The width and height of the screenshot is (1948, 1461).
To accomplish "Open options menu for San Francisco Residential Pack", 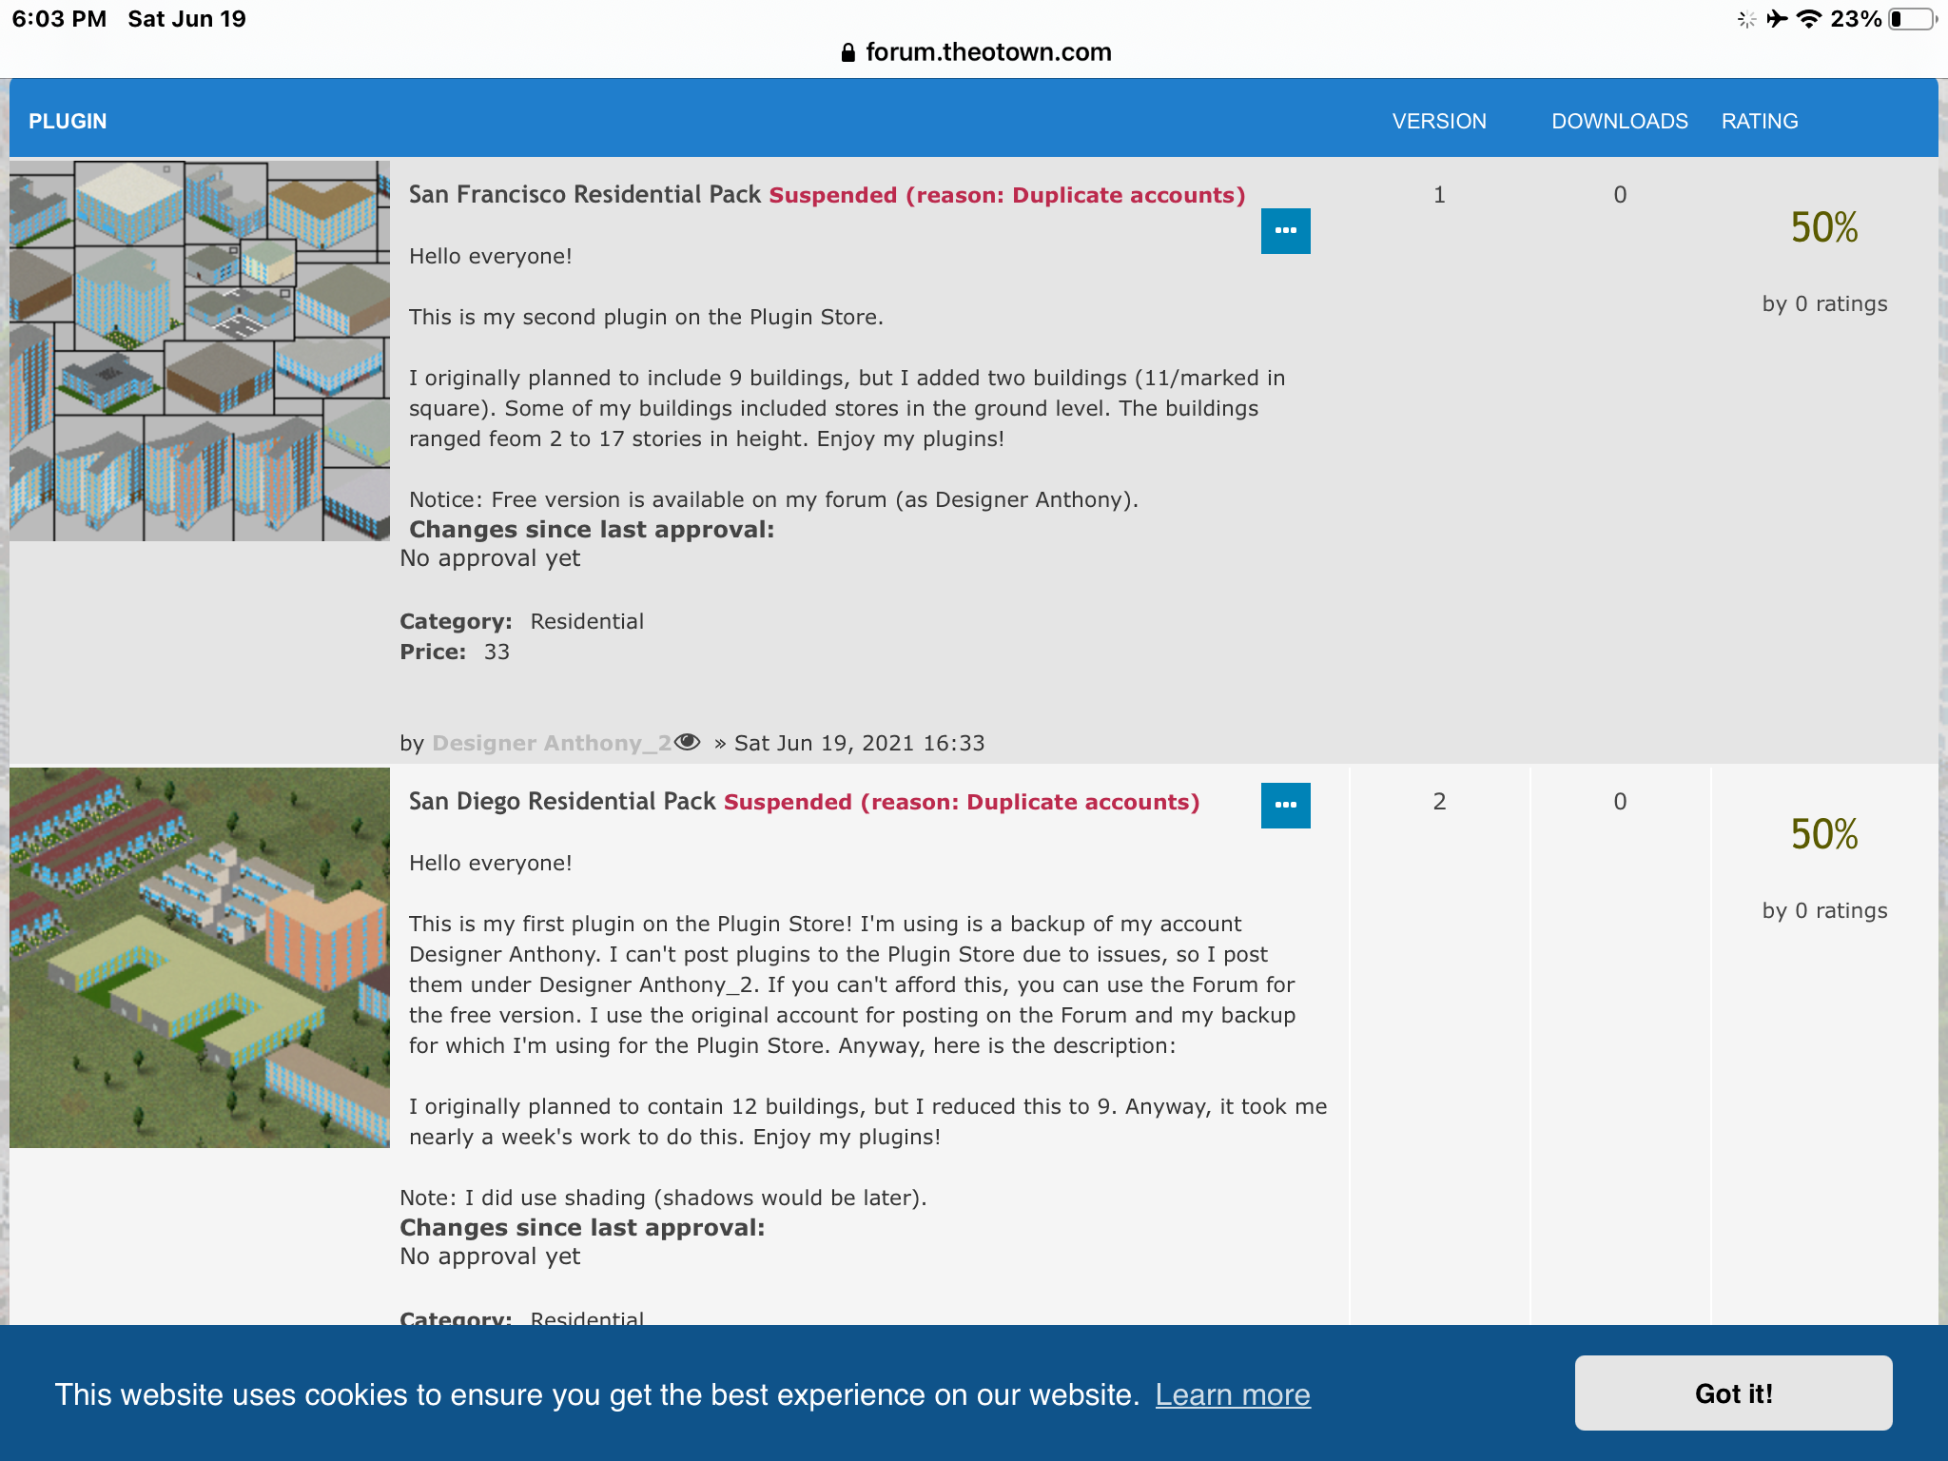I will [1285, 231].
